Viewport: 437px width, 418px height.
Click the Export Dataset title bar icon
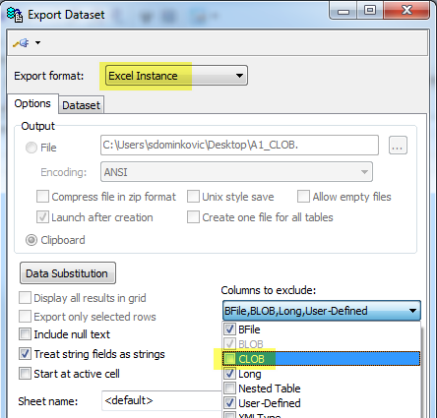15,15
